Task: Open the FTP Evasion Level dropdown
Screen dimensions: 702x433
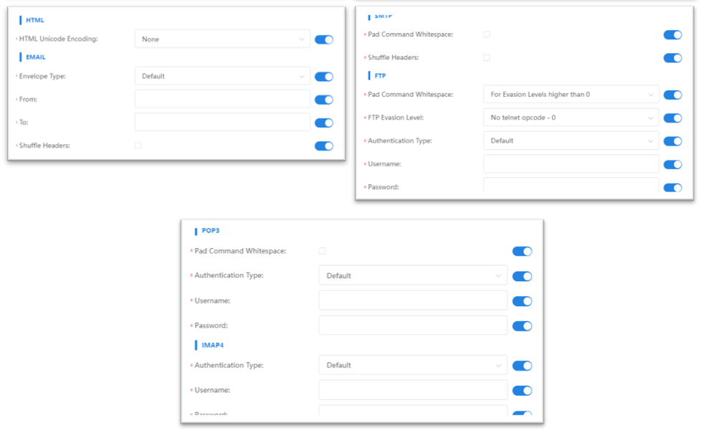Action: pos(571,118)
